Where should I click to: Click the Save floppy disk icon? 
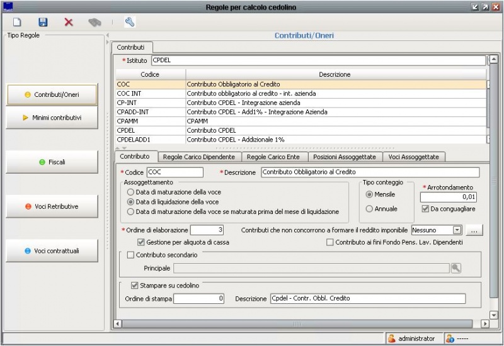[x=43, y=22]
